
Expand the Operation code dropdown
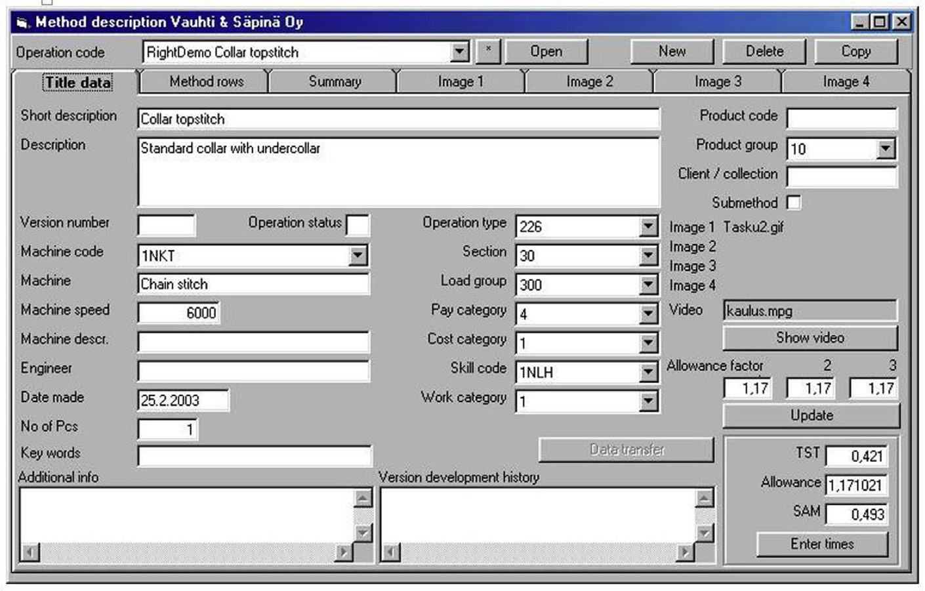(460, 52)
